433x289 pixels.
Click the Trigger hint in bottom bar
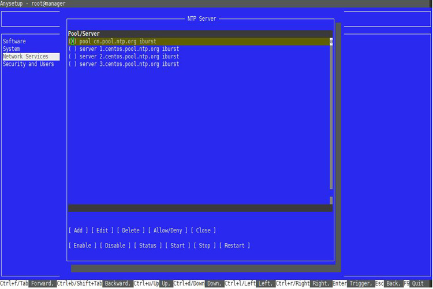(x=361, y=283)
